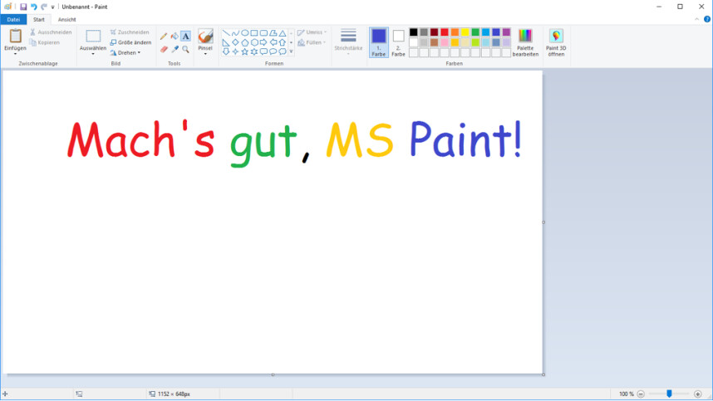Click the 100 % zoom text
Screen dimensions: 713x401
point(626,394)
